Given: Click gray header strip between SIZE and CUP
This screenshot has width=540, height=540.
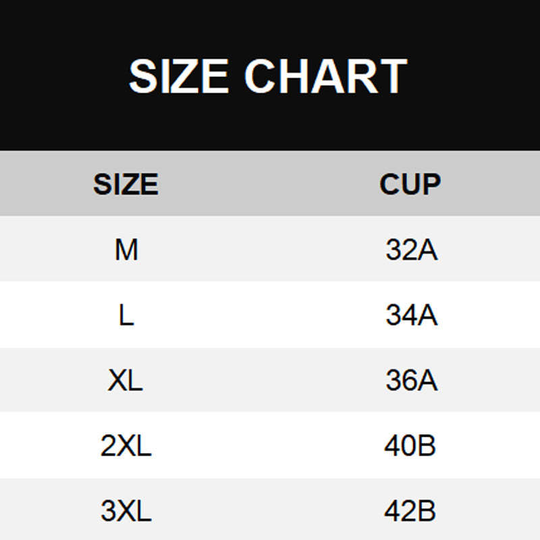Looking at the screenshot, I should pyautogui.click(x=270, y=184).
